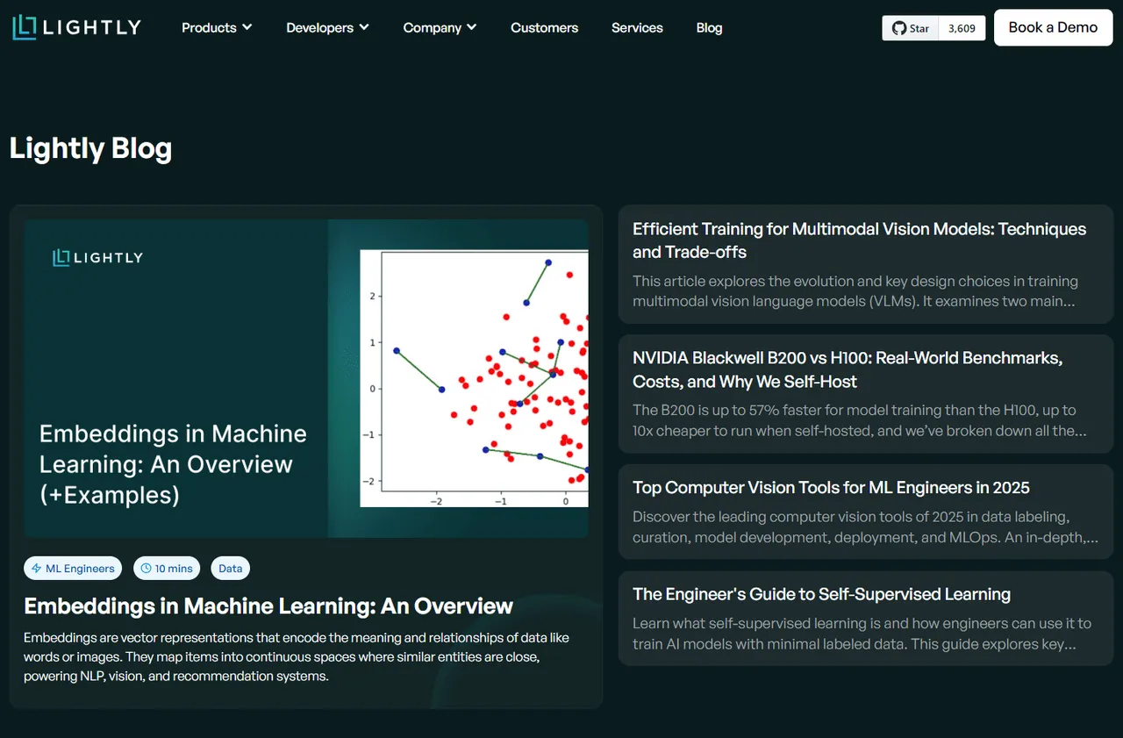The height and width of the screenshot is (738, 1123).
Task: Click 'Learn what self-supervised learning is' summary
Action: pyautogui.click(x=862, y=634)
